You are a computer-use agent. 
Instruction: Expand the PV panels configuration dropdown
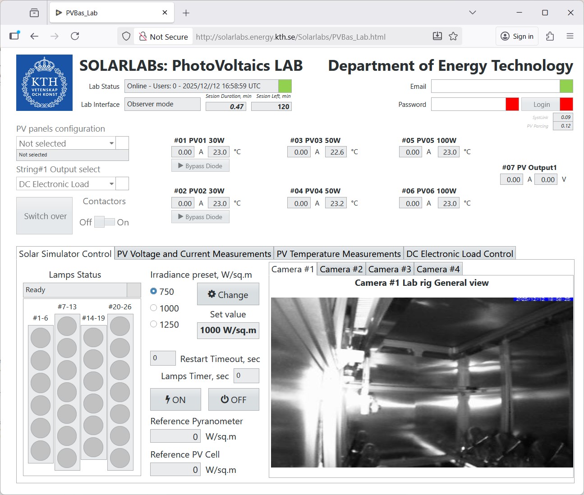[x=111, y=143]
